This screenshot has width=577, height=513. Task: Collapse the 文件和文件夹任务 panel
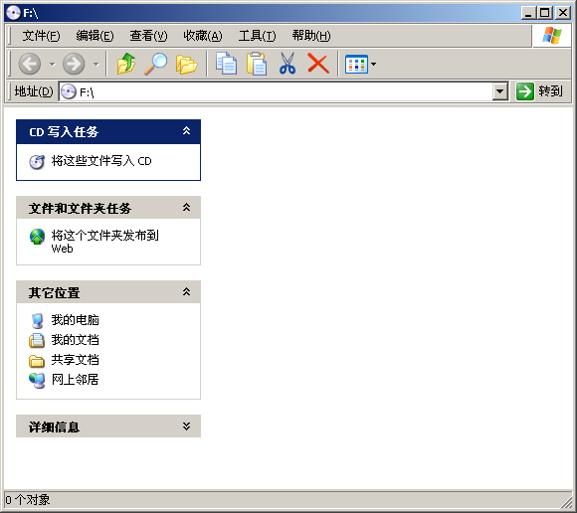tap(187, 208)
